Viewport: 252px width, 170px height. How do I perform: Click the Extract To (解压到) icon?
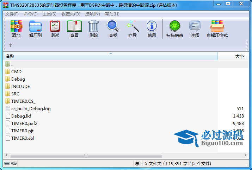(x=36, y=26)
